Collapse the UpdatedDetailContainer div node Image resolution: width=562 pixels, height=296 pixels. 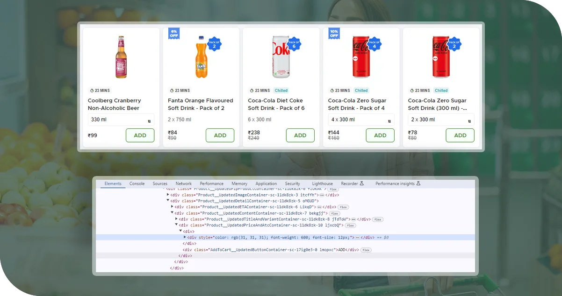168,201
